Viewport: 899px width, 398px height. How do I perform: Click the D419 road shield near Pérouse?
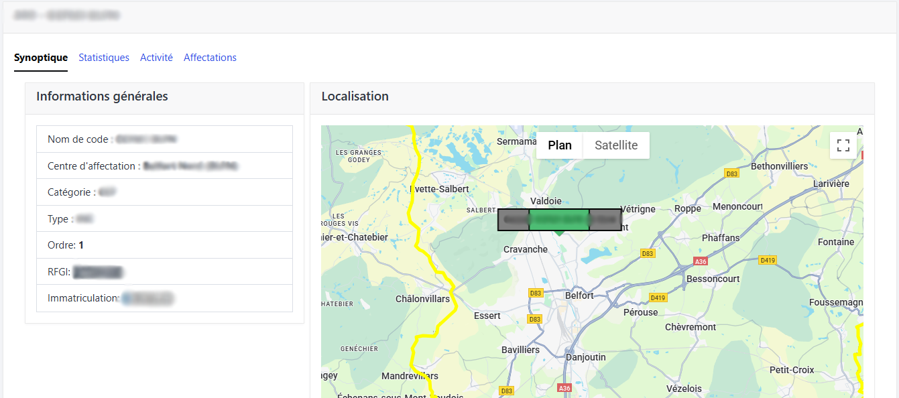pyautogui.click(x=658, y=297)
